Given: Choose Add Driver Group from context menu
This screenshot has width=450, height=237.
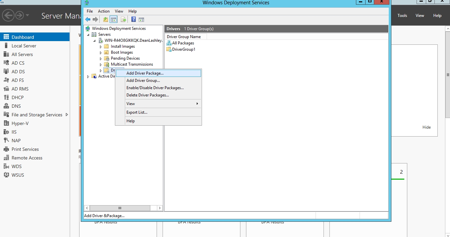Looking at the screenshot, I should (158, 81).
